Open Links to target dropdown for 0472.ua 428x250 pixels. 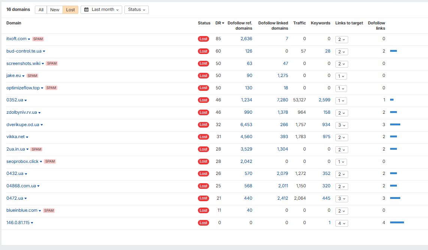point(341,199)
